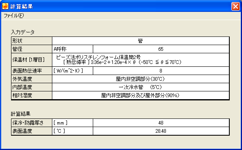Click the 入力データ section heading
The height and width of the screenshot is (150, 242).
coord(23,32)
